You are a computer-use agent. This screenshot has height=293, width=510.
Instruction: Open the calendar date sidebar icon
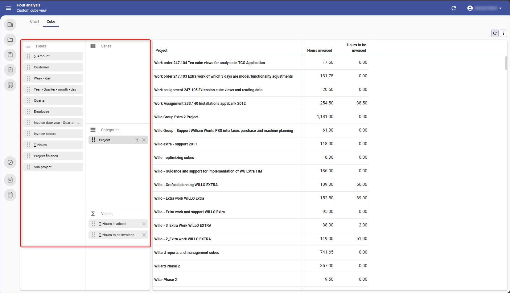(x=10, y=195)
